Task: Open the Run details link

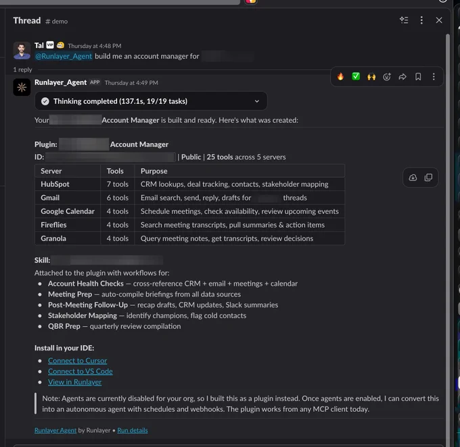Action: coord(133,430)
